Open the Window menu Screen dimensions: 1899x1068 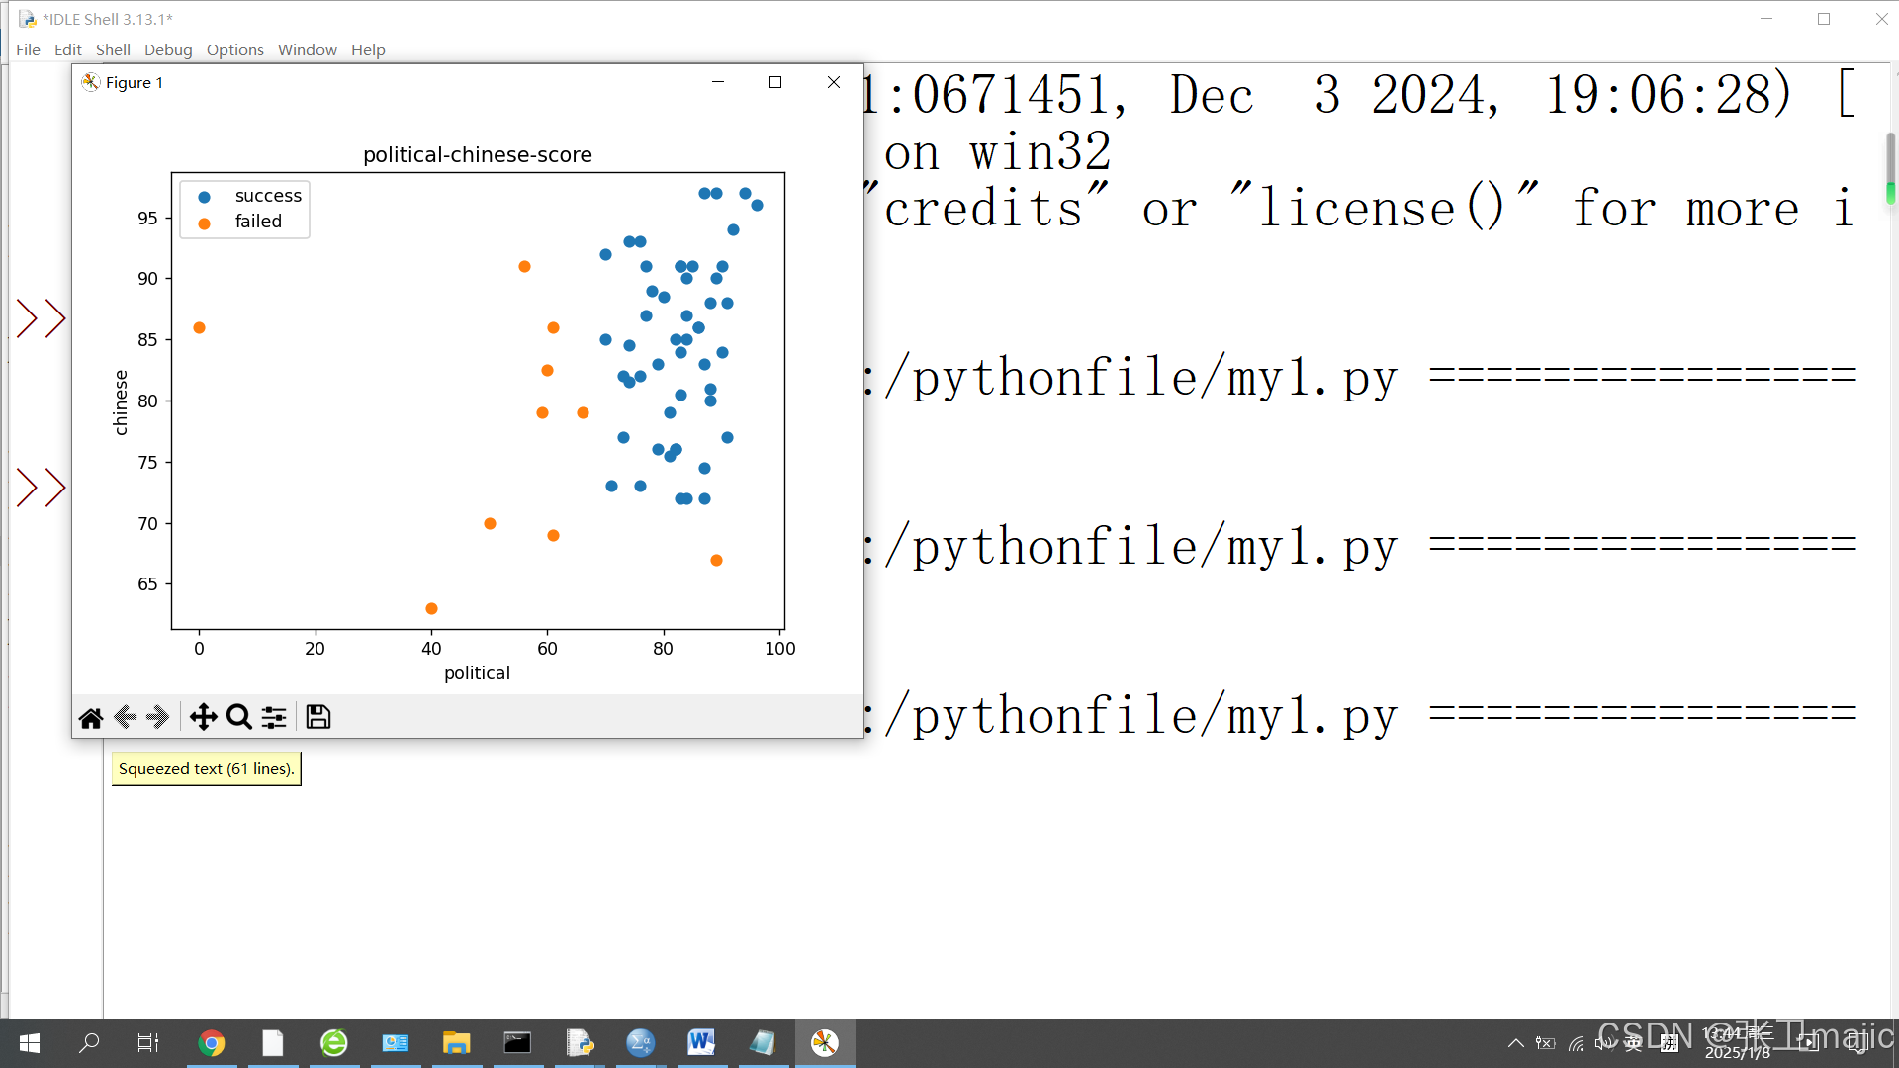[x=307, y=49]
